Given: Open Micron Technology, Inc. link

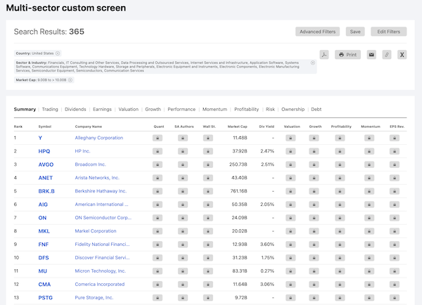Looking at the screenshot, I should (x=101, y=271).
